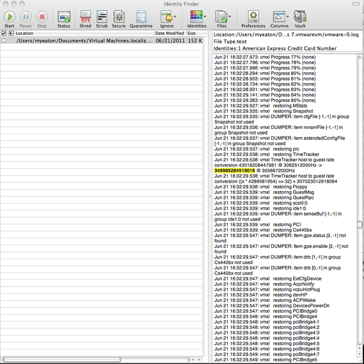
Task: Click the horizontal scrollbar right arrow
Action: pyautogui.click(x=199, y=359)
